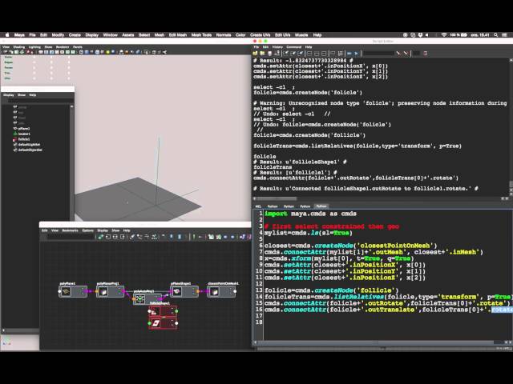Open the Edit Mesh menu
The height and width of the screenshot is (384, 513).
[x=178, y=35]
